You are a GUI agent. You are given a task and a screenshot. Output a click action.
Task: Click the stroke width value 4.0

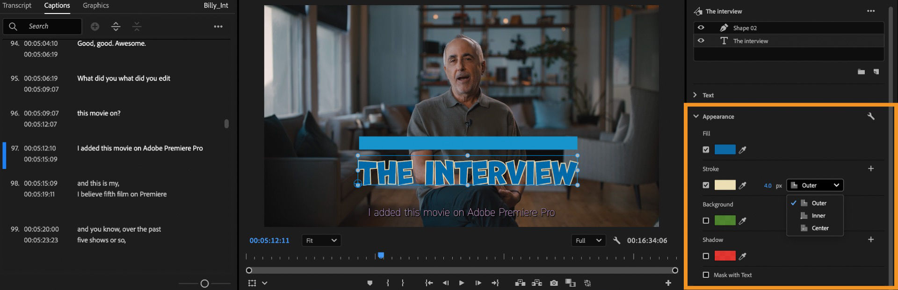point(768,186)
